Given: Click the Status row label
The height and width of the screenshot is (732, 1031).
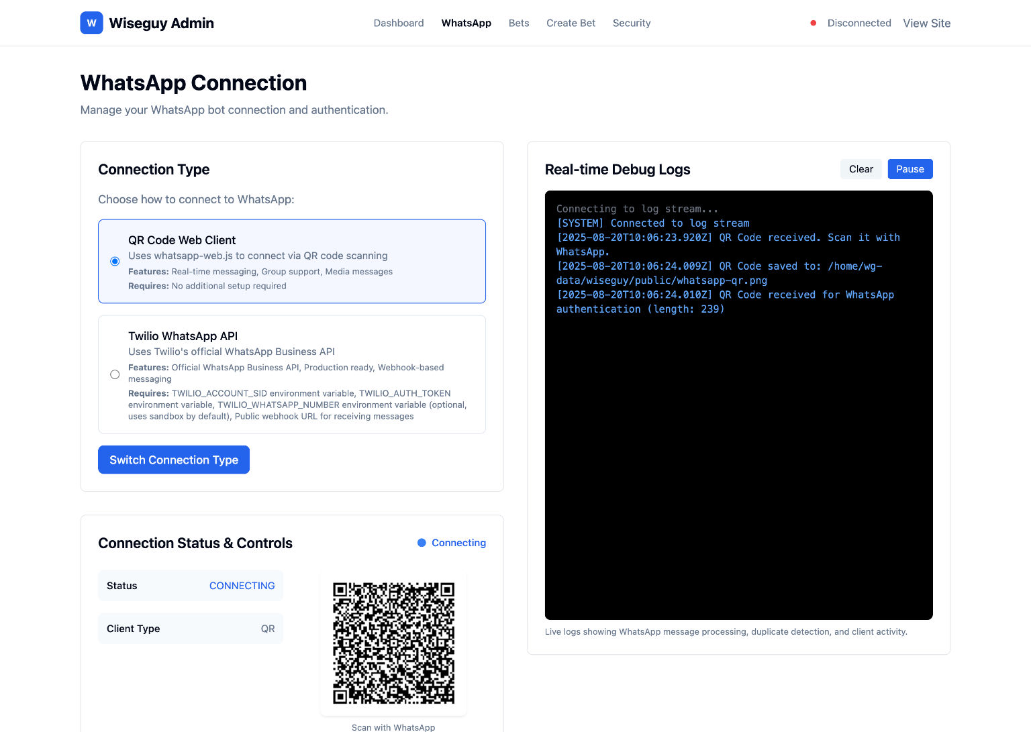Looking at the screenshot, I should click(121, 586).
